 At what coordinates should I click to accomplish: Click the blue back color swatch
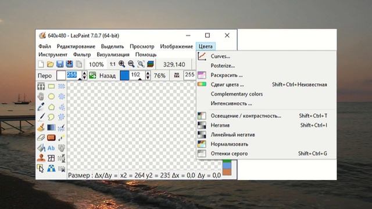(124, 75)
